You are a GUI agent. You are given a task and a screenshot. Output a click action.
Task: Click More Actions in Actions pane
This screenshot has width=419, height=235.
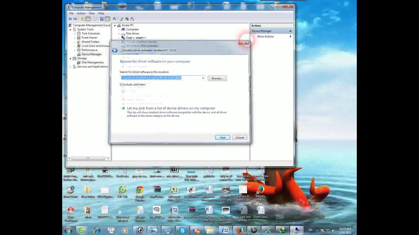265,37
